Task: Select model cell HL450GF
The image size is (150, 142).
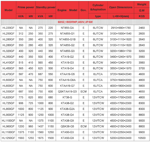Action: pos(8,68)
